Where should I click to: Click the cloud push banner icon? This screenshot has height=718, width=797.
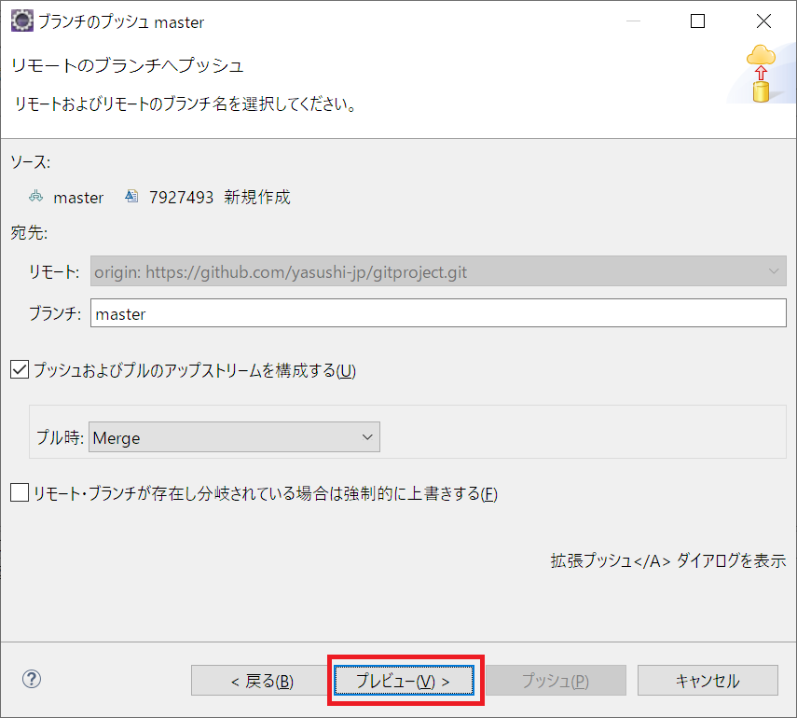761,74
